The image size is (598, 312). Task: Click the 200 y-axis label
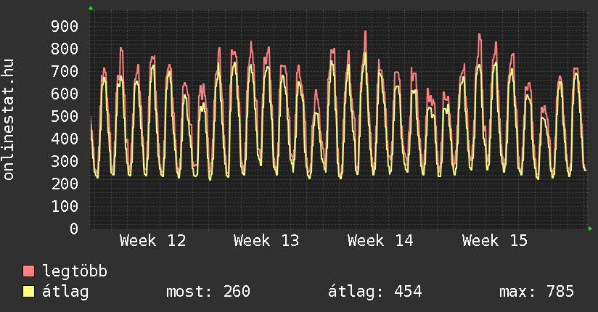click(65, 184)
